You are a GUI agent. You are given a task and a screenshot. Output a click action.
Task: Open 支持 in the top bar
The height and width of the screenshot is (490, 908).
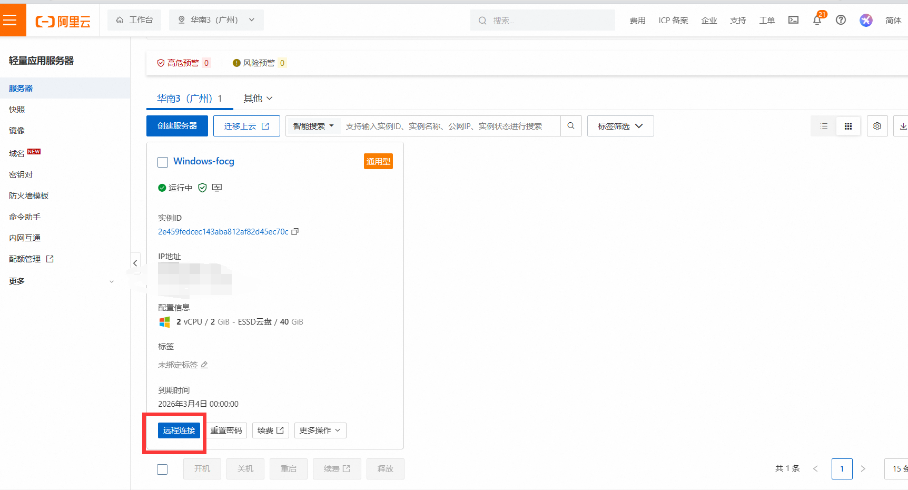tap(738, 21)
